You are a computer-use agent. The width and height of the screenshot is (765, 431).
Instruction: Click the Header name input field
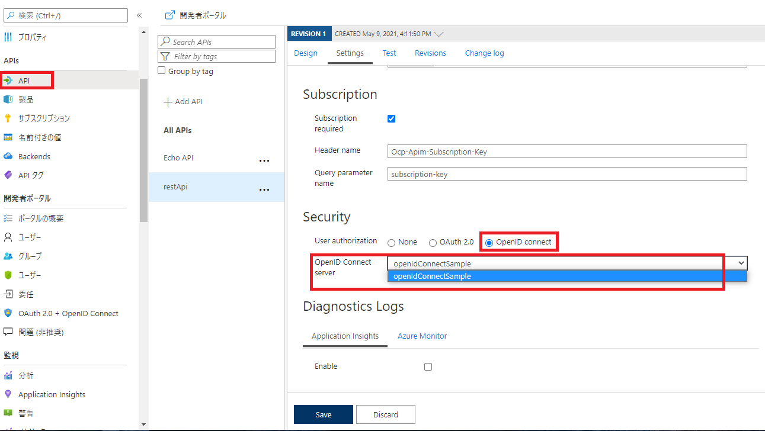click(567, 152)
